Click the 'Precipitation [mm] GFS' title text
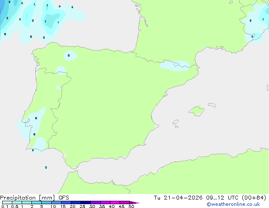Image resolution: width=269 pixels, height=208 pixels. point(34,198)
